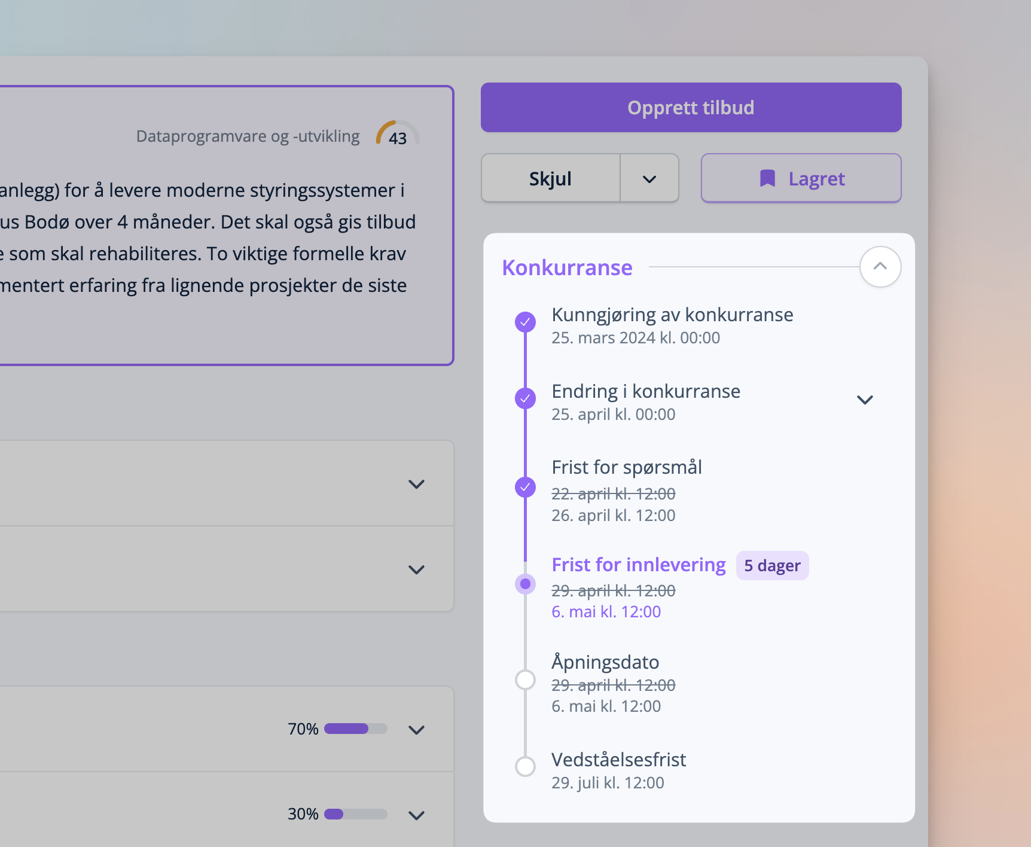Click the Kunngjøring av konkurranse checkmark icon
This screenshot has width=1031, height=847.
pos(525,322)
